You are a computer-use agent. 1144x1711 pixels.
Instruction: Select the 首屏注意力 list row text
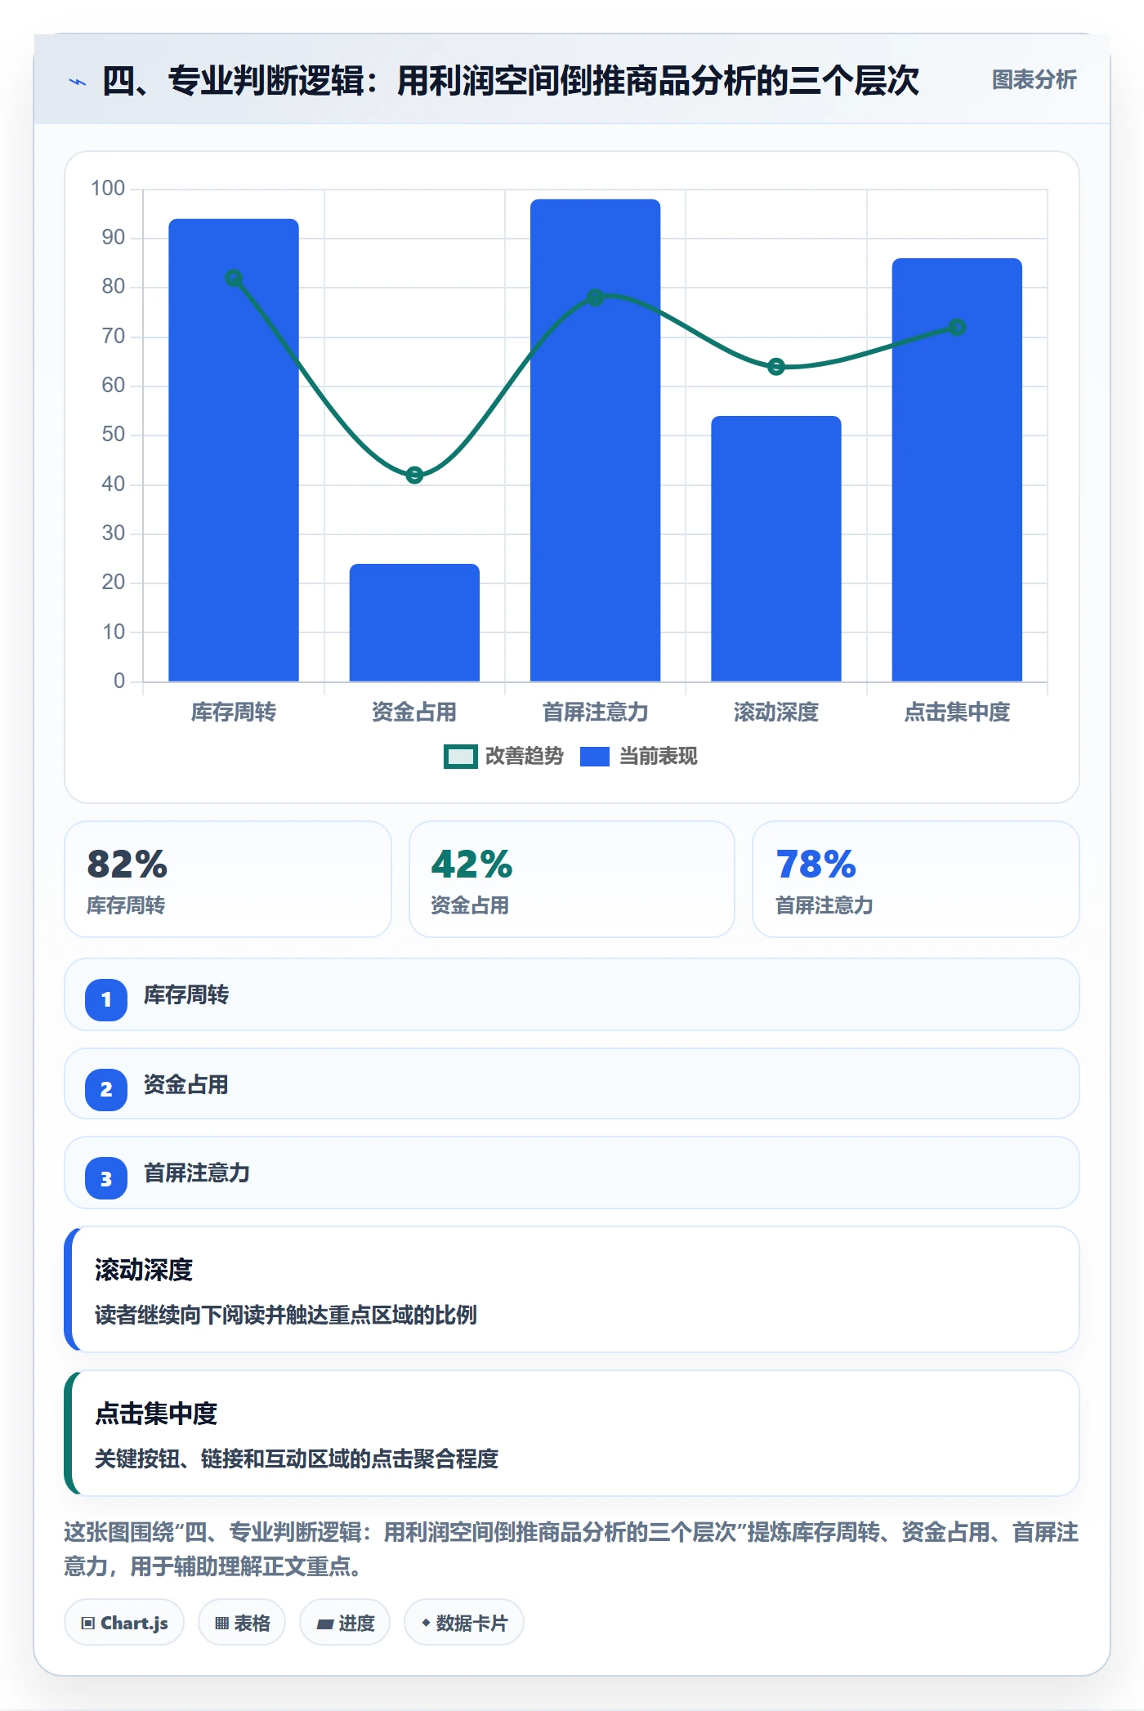197,1173
